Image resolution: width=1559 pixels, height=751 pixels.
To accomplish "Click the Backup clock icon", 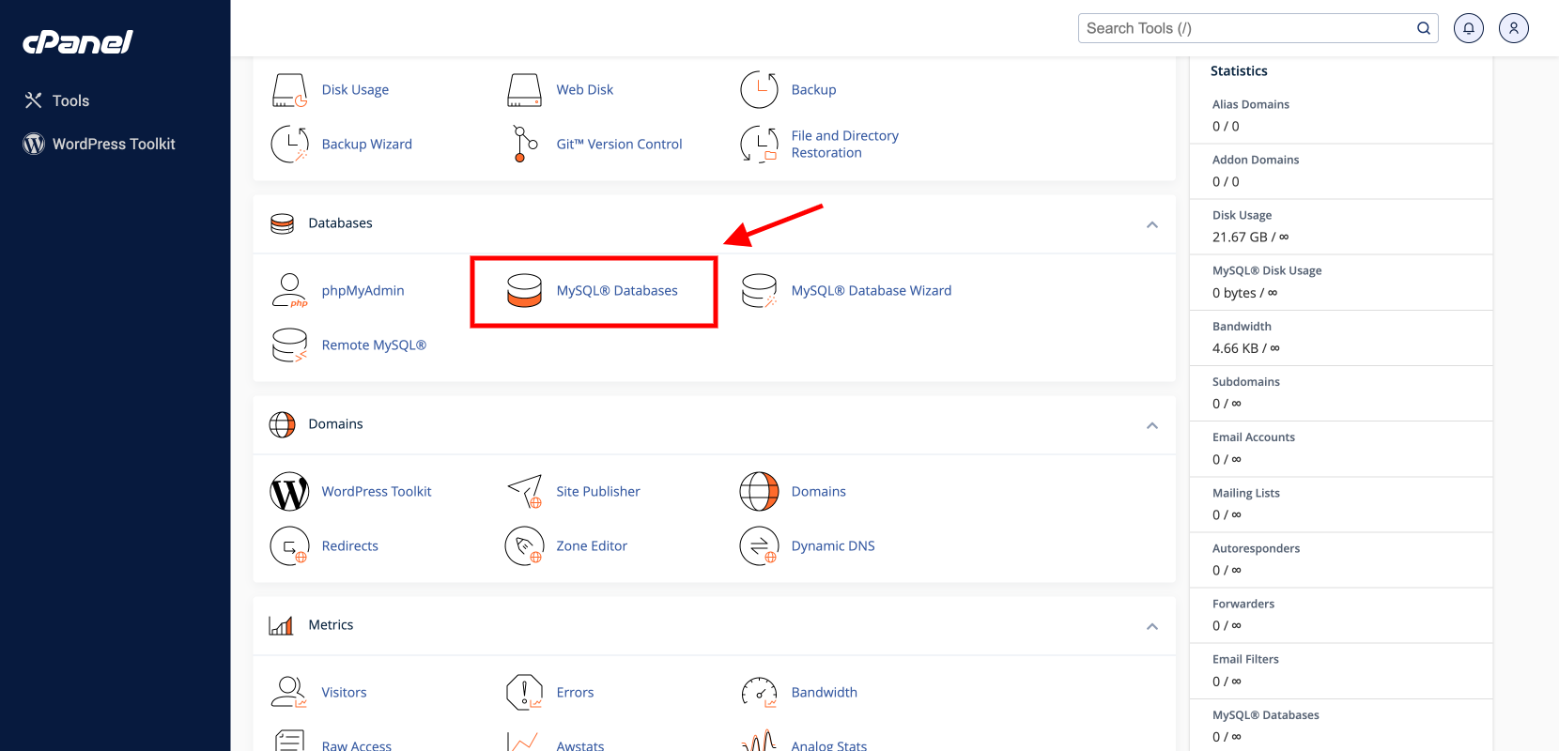I will (x=759, y=90).
